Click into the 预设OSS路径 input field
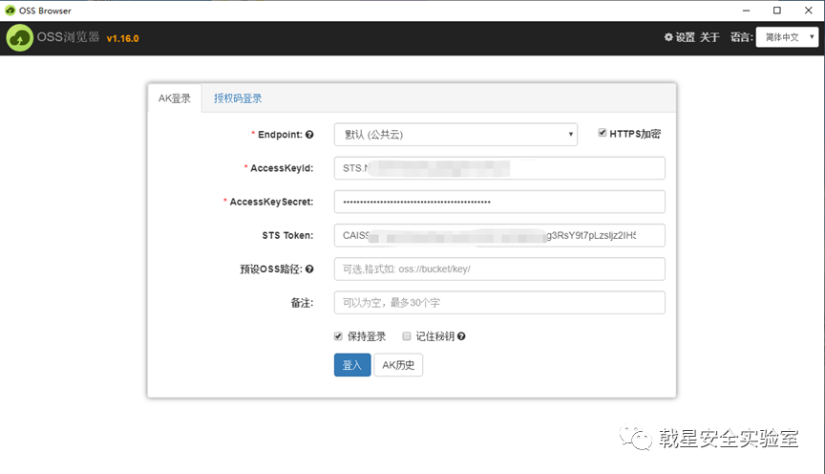The width and height of the screenshot is (825, 474). point(499,269)
